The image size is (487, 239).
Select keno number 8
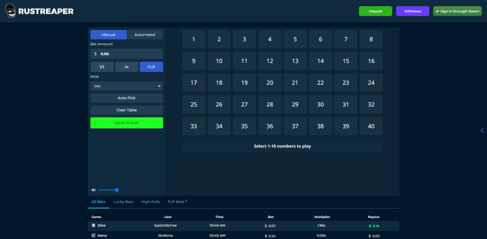pos(371,39)
